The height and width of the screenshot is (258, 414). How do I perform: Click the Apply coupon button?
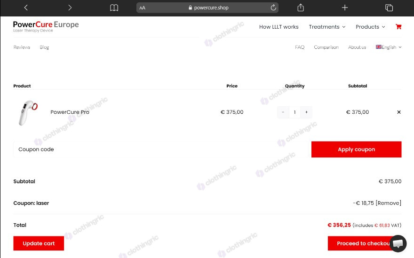[357, 149]
